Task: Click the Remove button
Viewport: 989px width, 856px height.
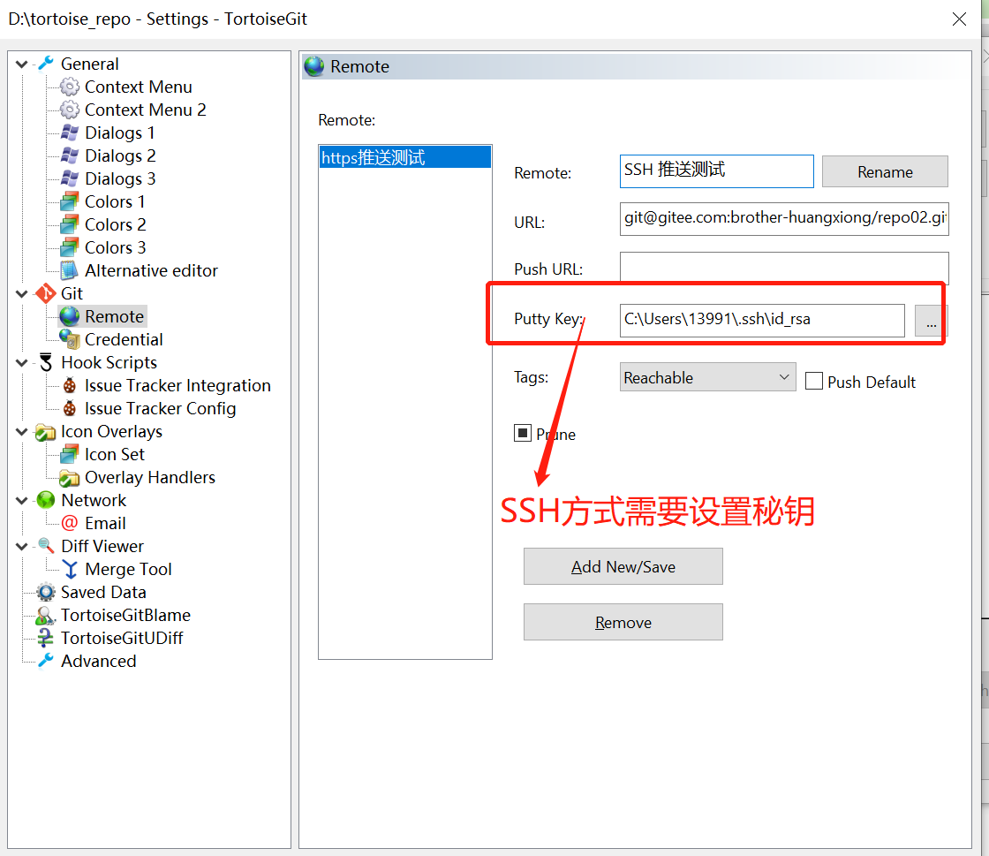Action: point(623,622)
